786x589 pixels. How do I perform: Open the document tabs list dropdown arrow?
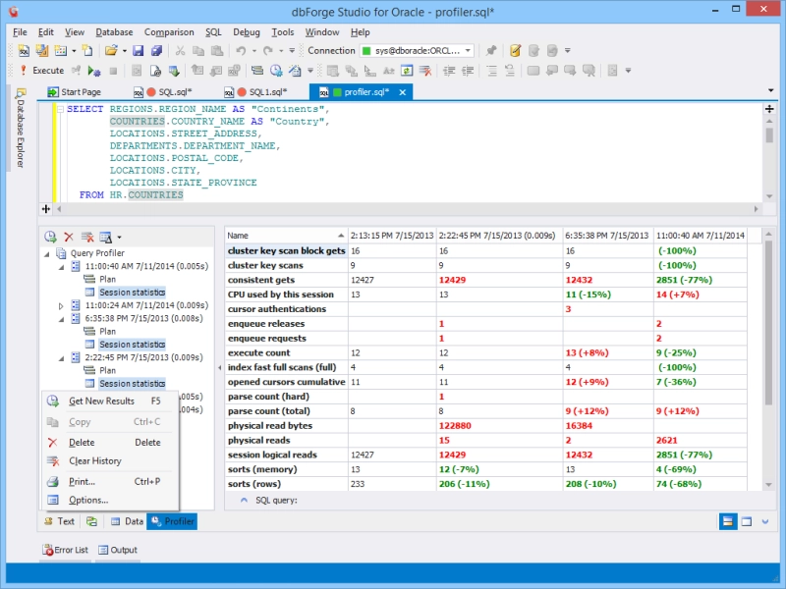pos(770,90)
